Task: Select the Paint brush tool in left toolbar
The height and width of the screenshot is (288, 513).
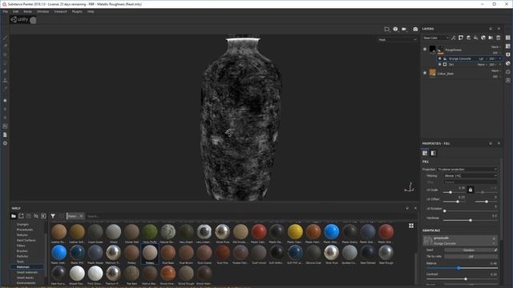Action: (x=5, y=38)
